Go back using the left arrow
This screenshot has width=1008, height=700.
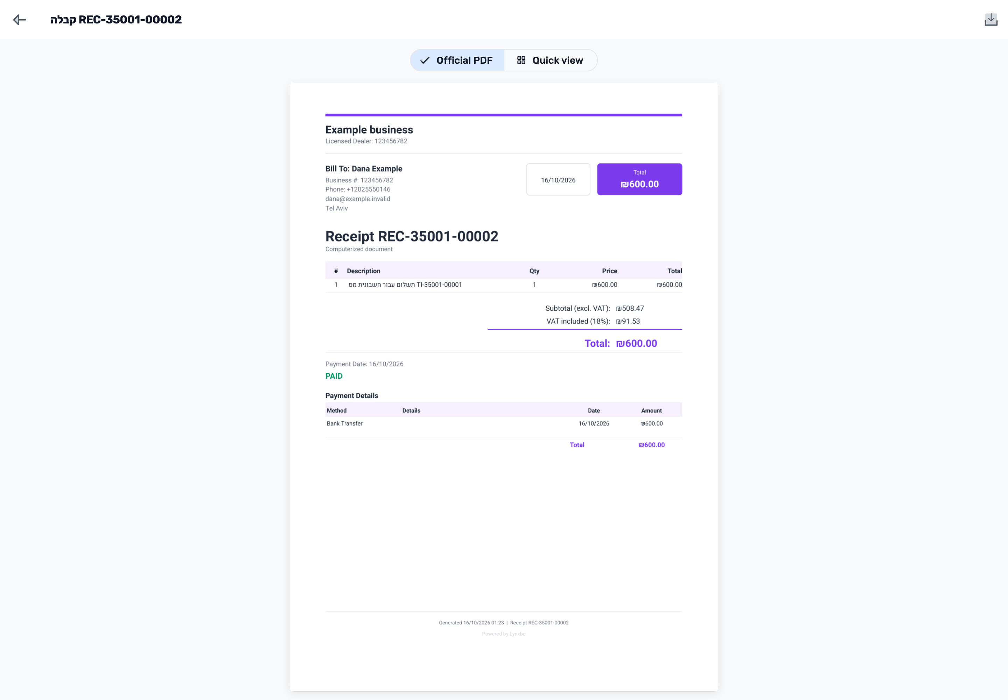point(20,20)
